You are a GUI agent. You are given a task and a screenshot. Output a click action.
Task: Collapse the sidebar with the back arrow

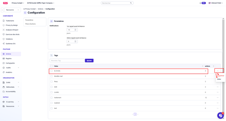click(2, 10)
